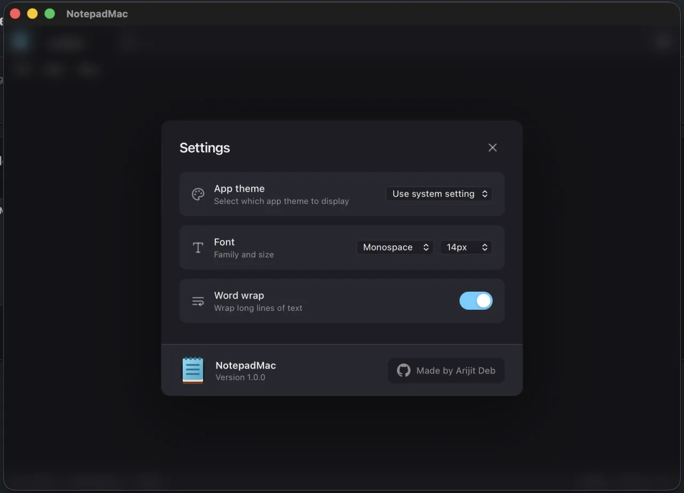Close the Settings dialog with the X
Image resolution: width=684 pixels, height=493 pixels.
[x=492, y=147]
